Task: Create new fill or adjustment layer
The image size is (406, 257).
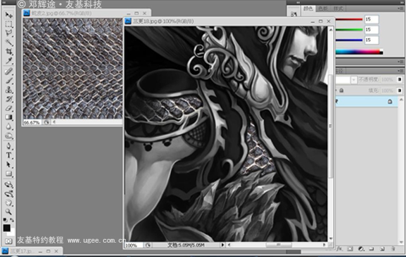Action: (x=361, y=249)
